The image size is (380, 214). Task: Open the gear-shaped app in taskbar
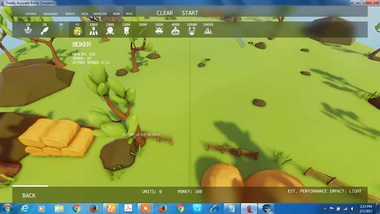(266, 209)
